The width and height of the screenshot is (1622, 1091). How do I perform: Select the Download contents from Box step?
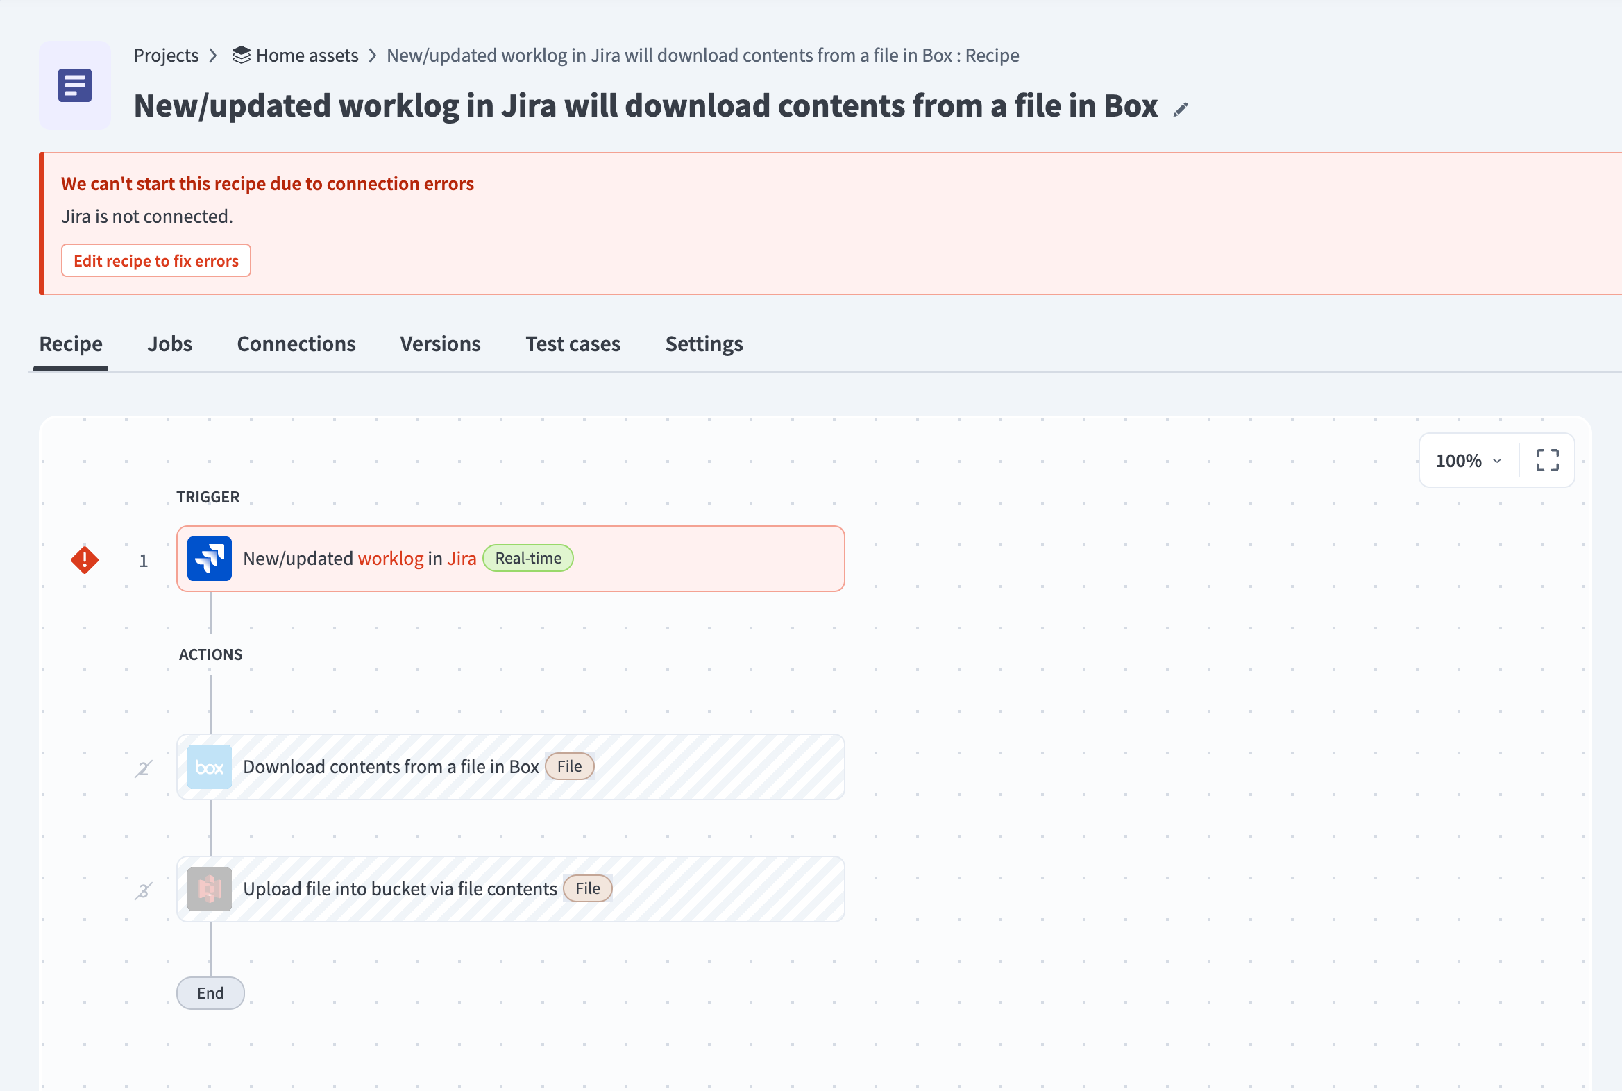[x=511, y=767]
